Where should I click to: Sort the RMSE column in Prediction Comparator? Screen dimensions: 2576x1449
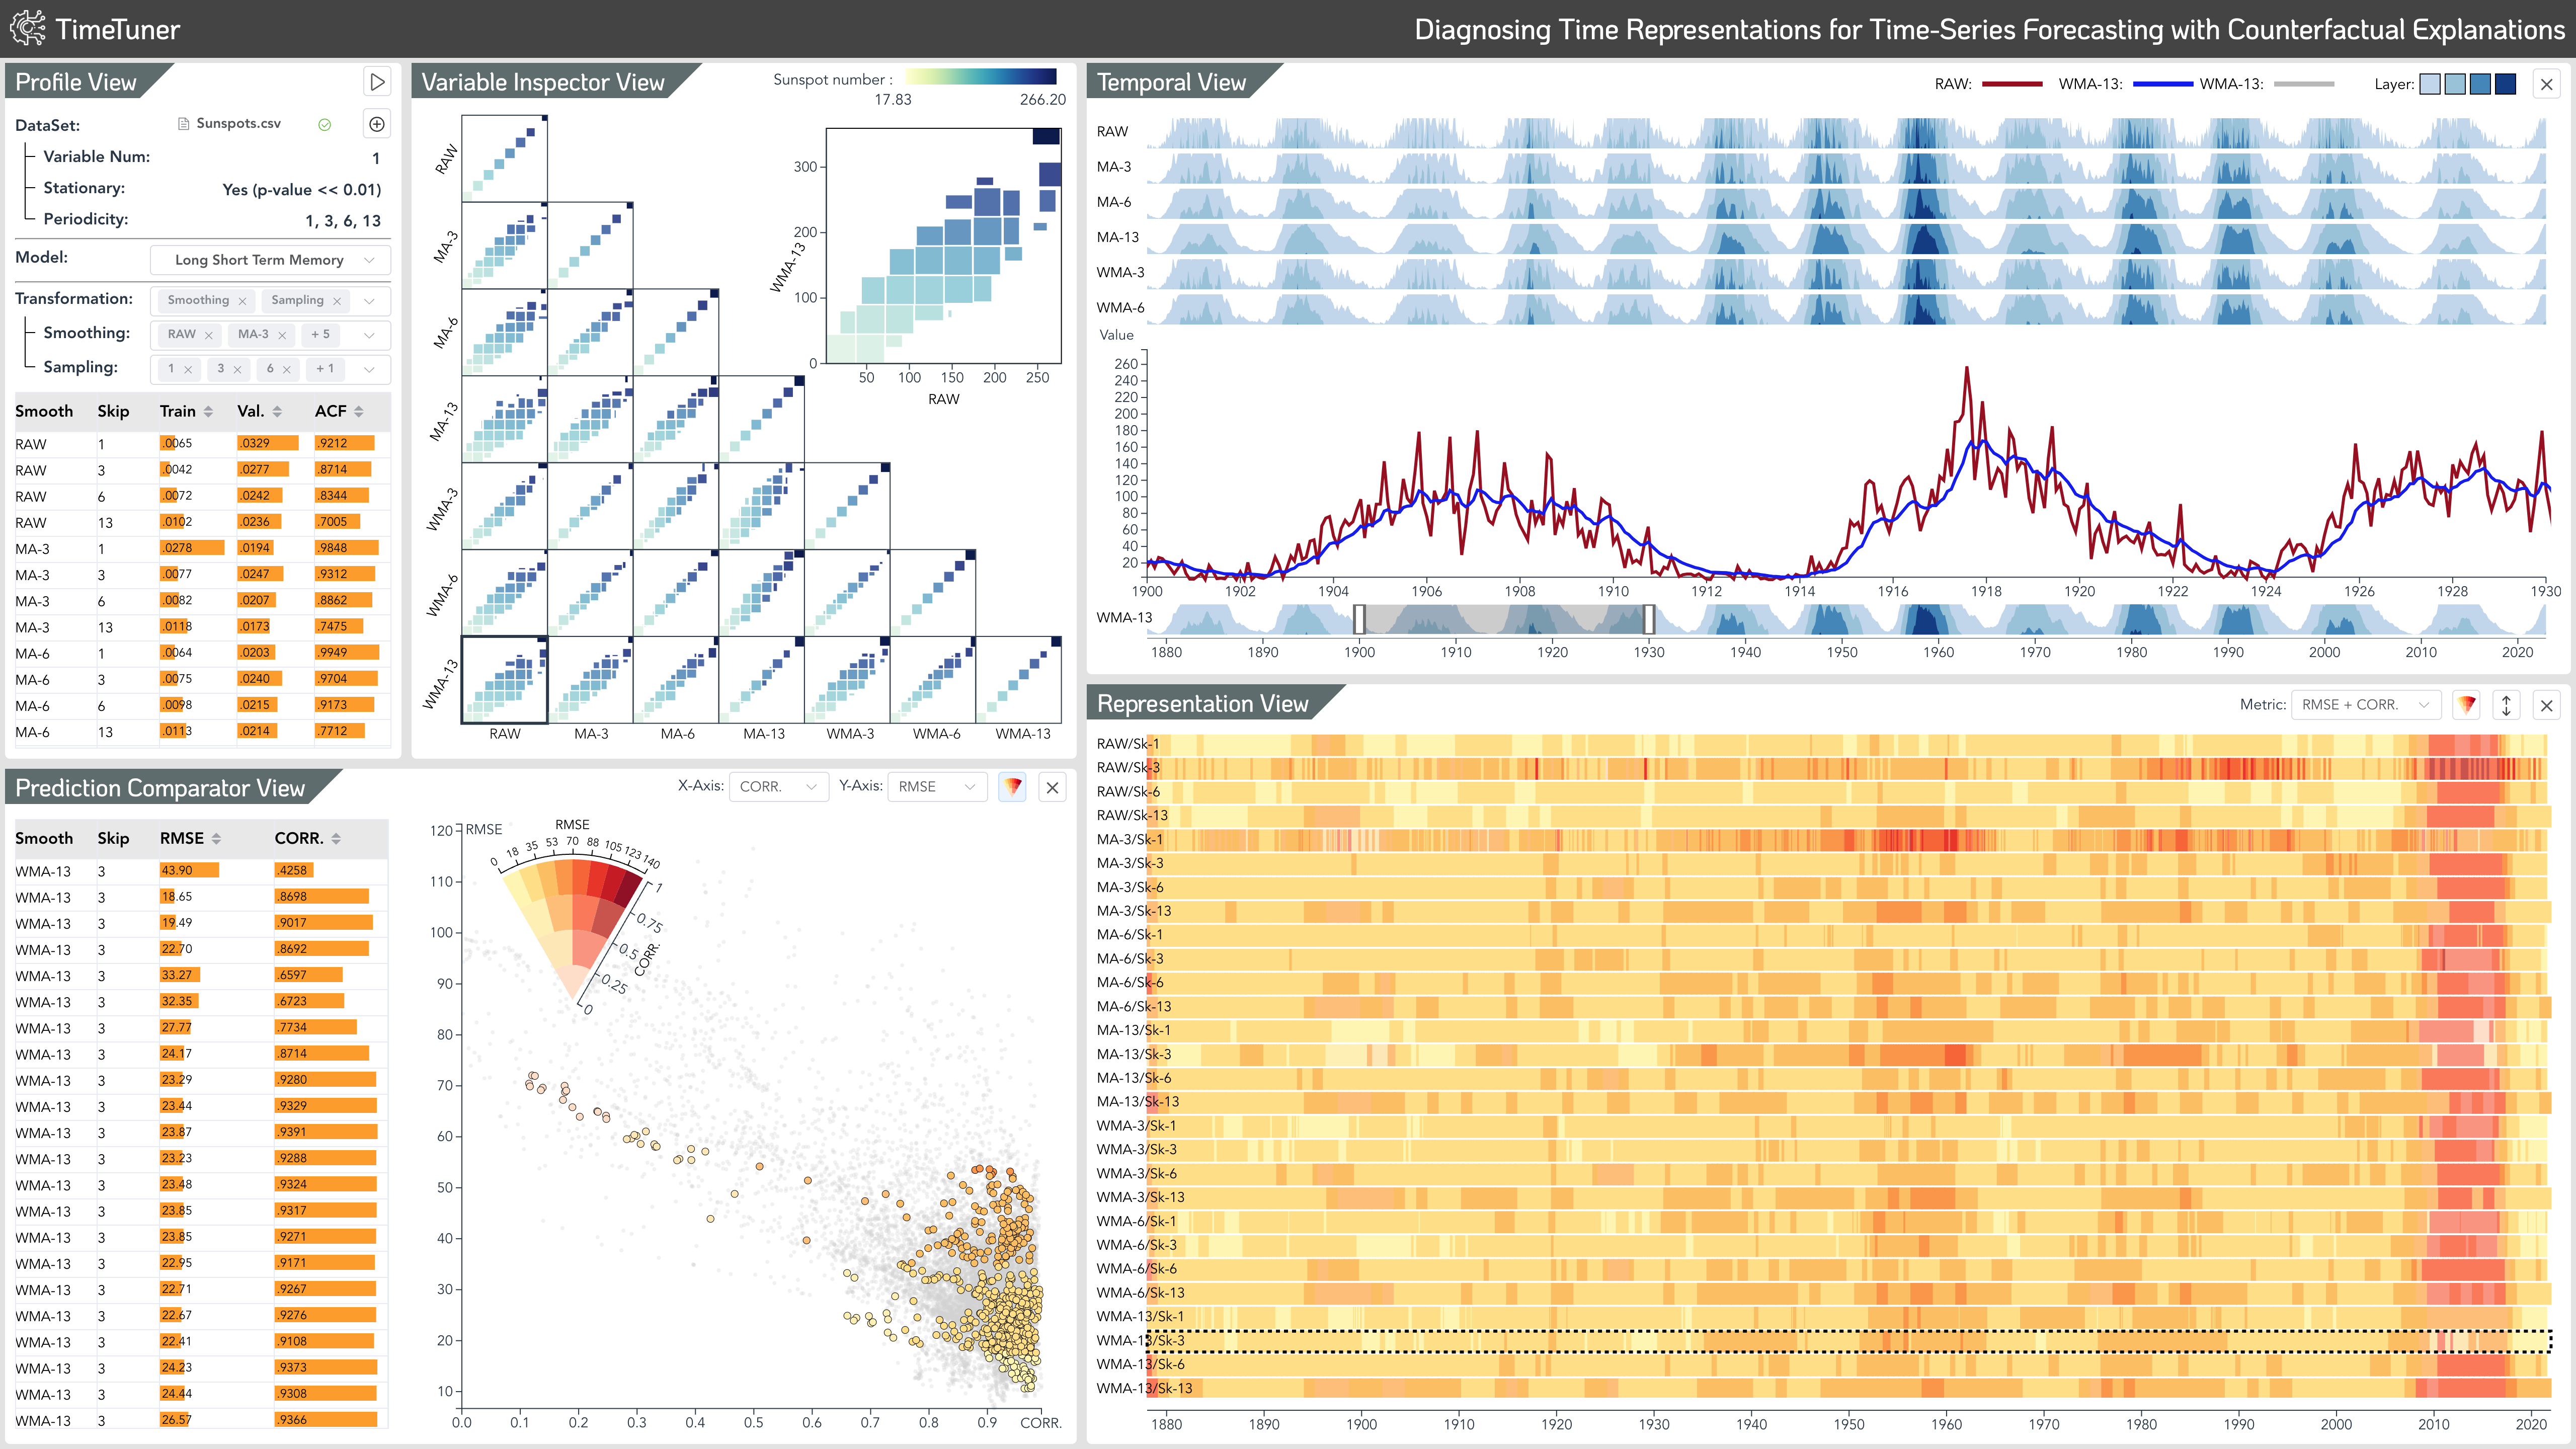(x=216, y=839)
